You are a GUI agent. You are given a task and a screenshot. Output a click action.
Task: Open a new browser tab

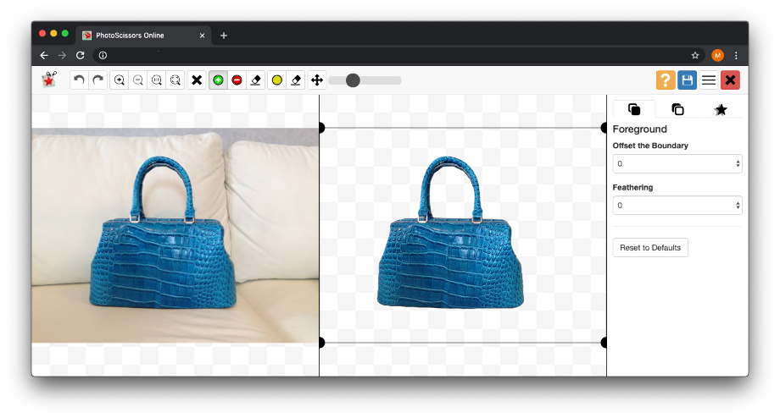point(224,36)
